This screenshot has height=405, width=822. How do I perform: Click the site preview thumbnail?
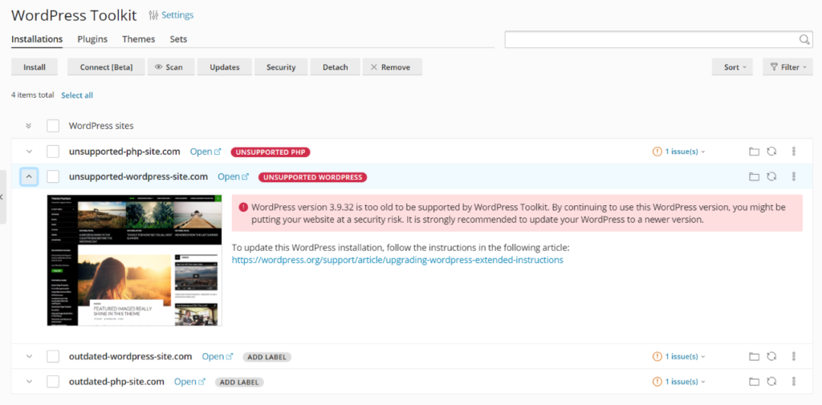point(135,261)
